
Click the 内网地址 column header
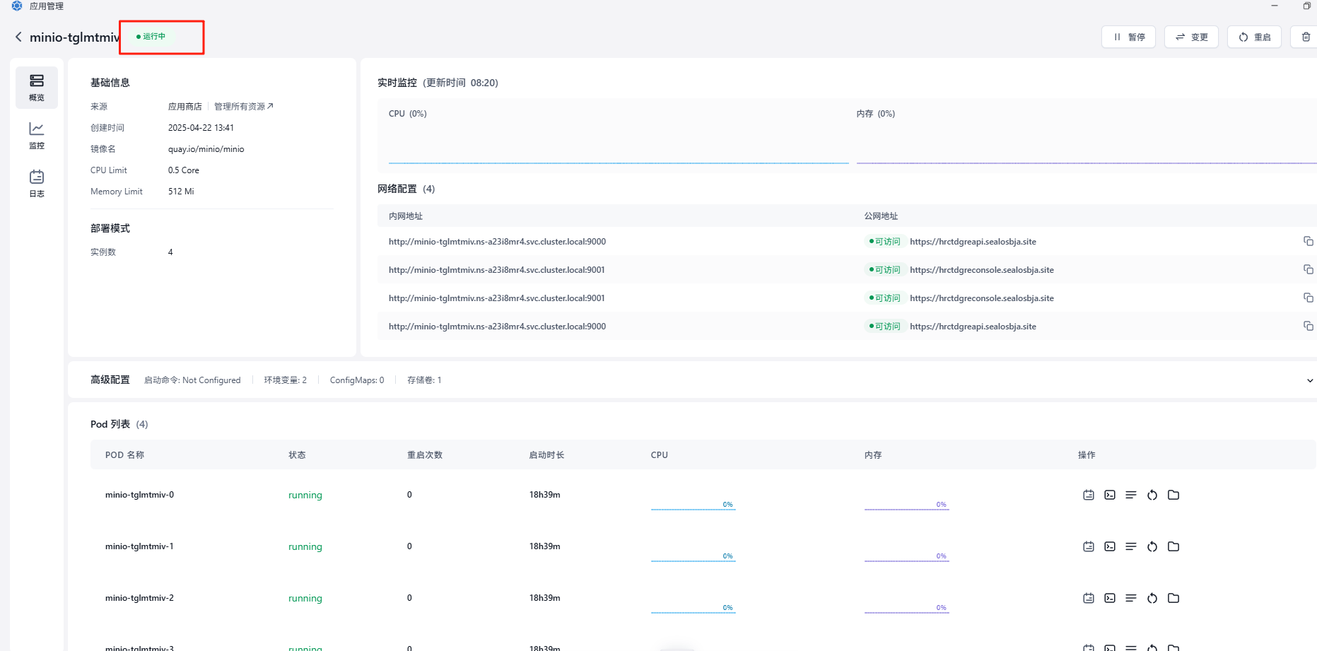coord(406,216)
